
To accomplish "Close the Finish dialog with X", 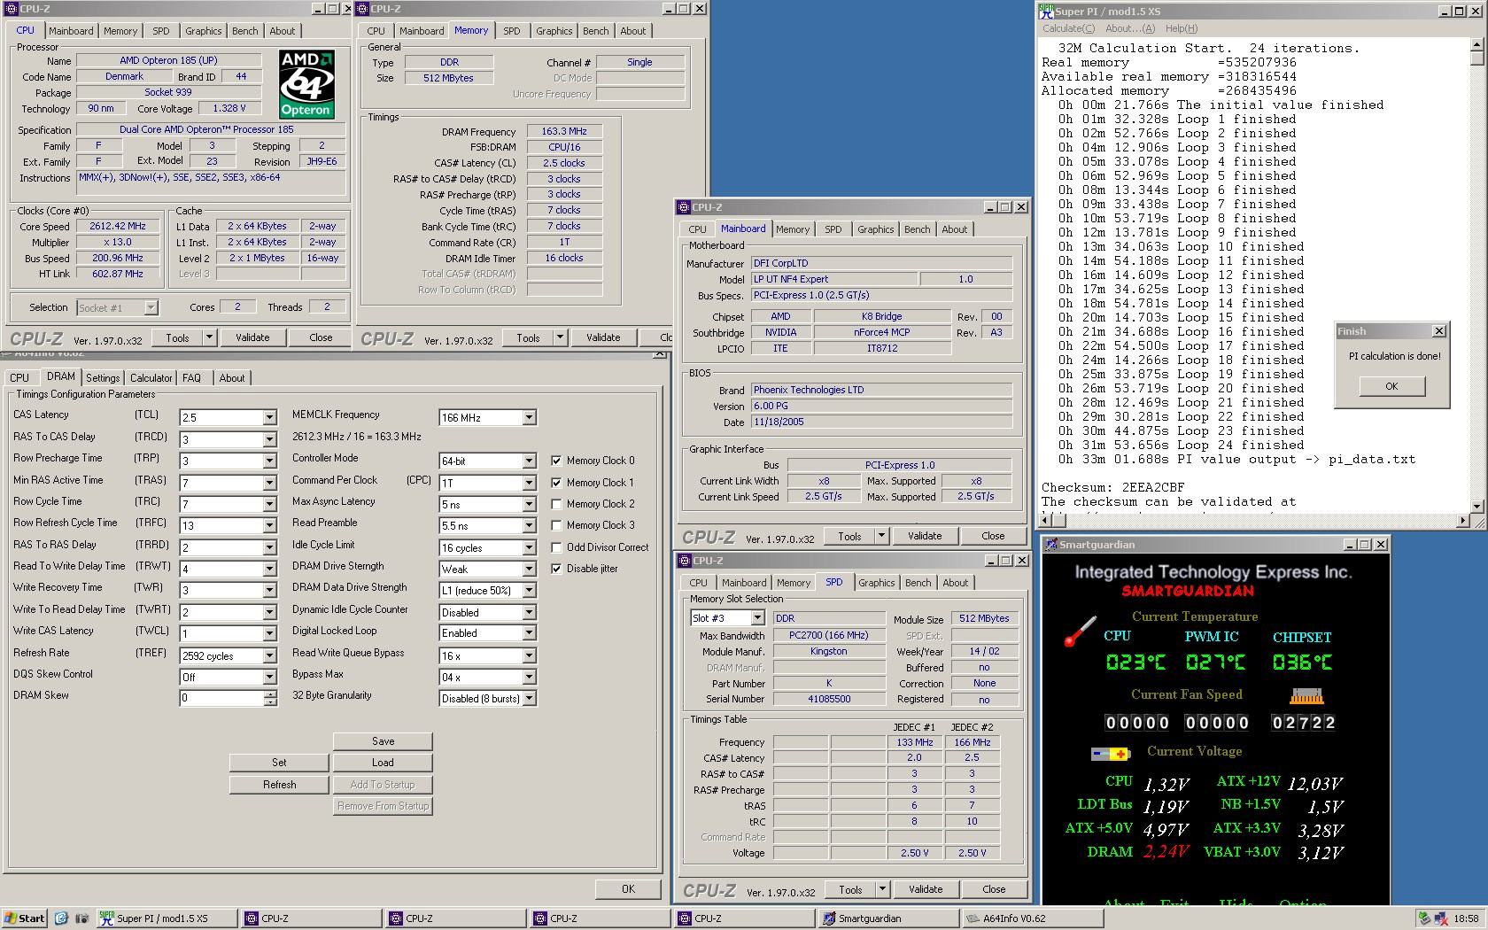I will tap(1439, 330).
